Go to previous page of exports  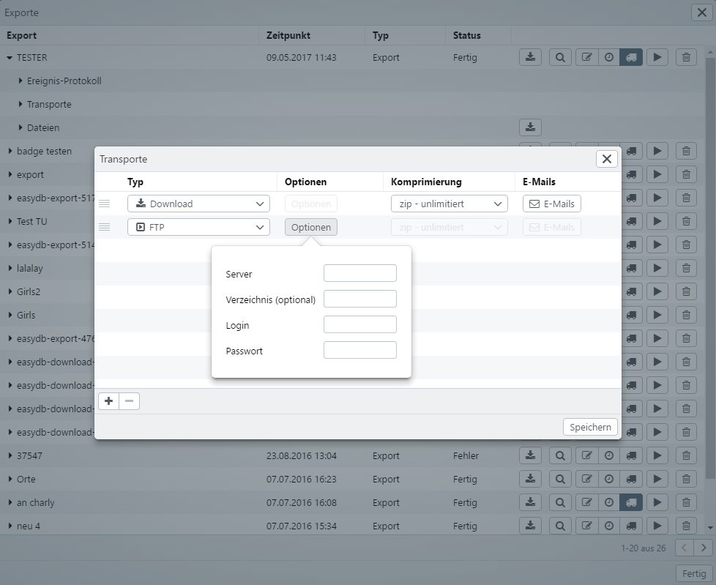pos(684,548)
